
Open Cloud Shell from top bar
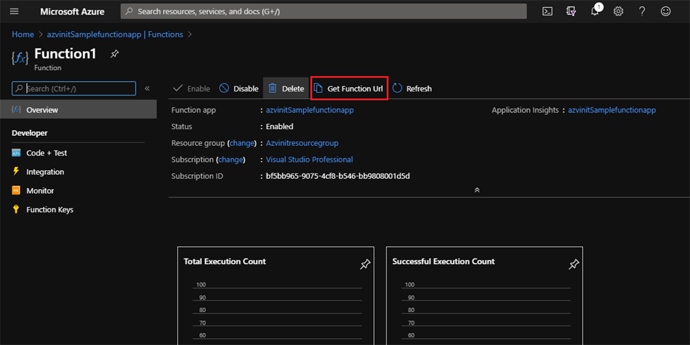pos(547,11)
